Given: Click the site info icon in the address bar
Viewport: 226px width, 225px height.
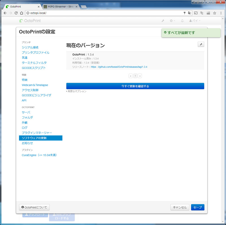Looking at the screenshot, I should (x=28, y=13).
